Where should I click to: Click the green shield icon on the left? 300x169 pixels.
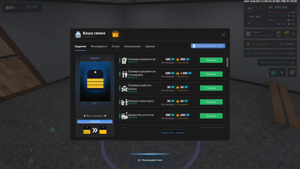click(52, 130)
